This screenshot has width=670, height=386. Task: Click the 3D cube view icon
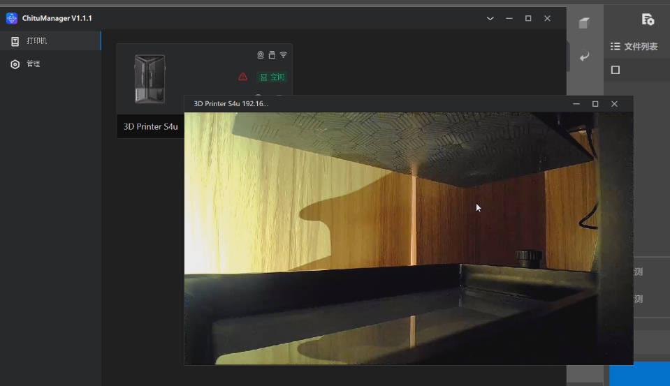tap(584, 24)
